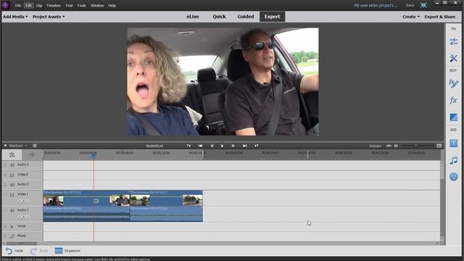Viewport: 464px width, 261px height.
Task: Click the Video 1 track filmstrip icon
Action: point(12,195)
